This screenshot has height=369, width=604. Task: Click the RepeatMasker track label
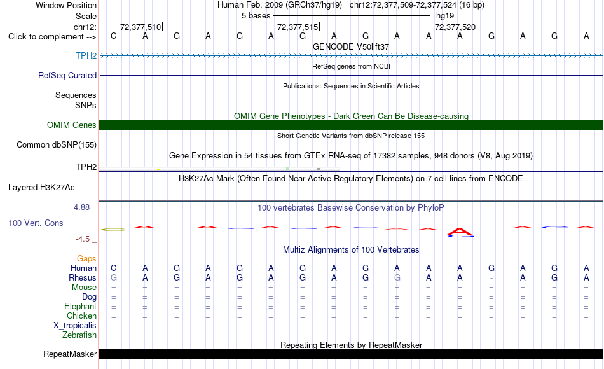(x=70, y=354)
